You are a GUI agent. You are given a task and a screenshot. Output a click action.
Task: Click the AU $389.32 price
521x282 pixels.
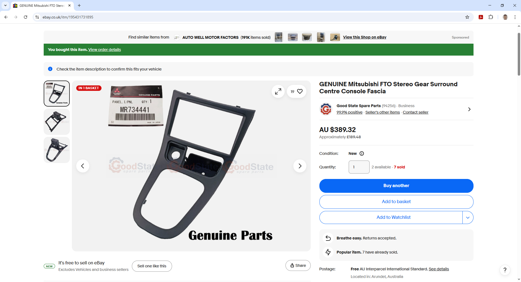coord(337,130)
